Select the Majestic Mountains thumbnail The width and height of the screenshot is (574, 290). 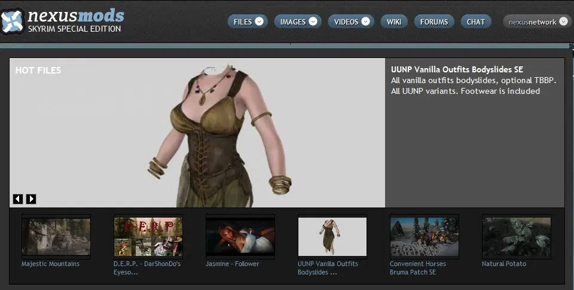56,237
